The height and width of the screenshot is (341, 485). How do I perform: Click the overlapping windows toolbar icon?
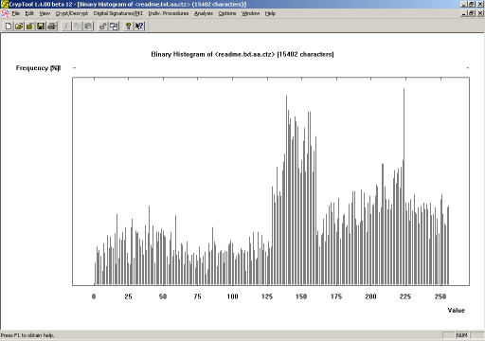[x=114, y=26]
